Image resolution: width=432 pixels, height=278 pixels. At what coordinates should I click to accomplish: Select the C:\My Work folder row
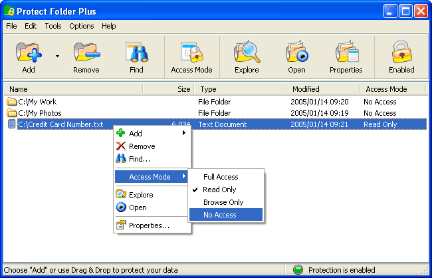(215, 102)
